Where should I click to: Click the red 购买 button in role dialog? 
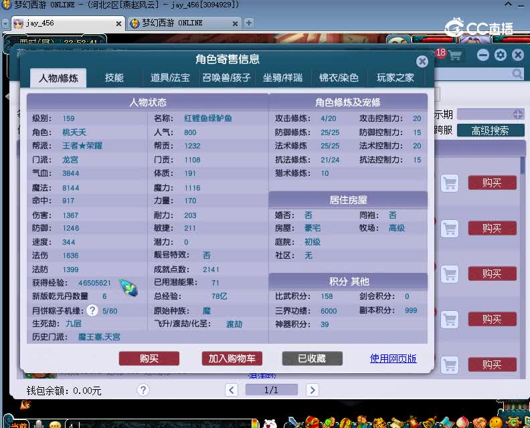[149, 358]
